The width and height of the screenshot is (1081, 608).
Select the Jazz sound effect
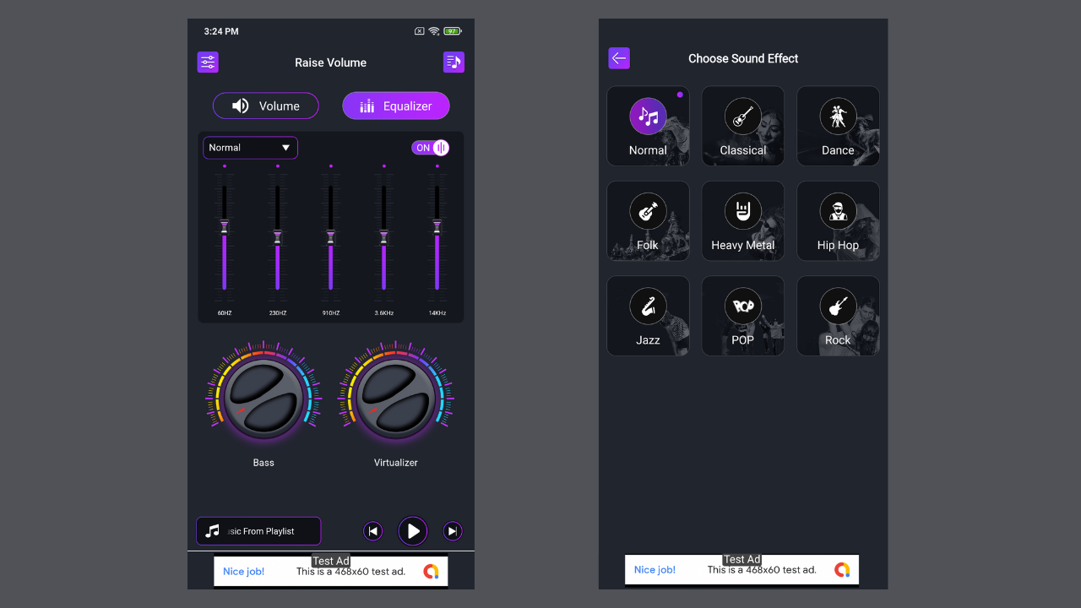coord(648,316)
